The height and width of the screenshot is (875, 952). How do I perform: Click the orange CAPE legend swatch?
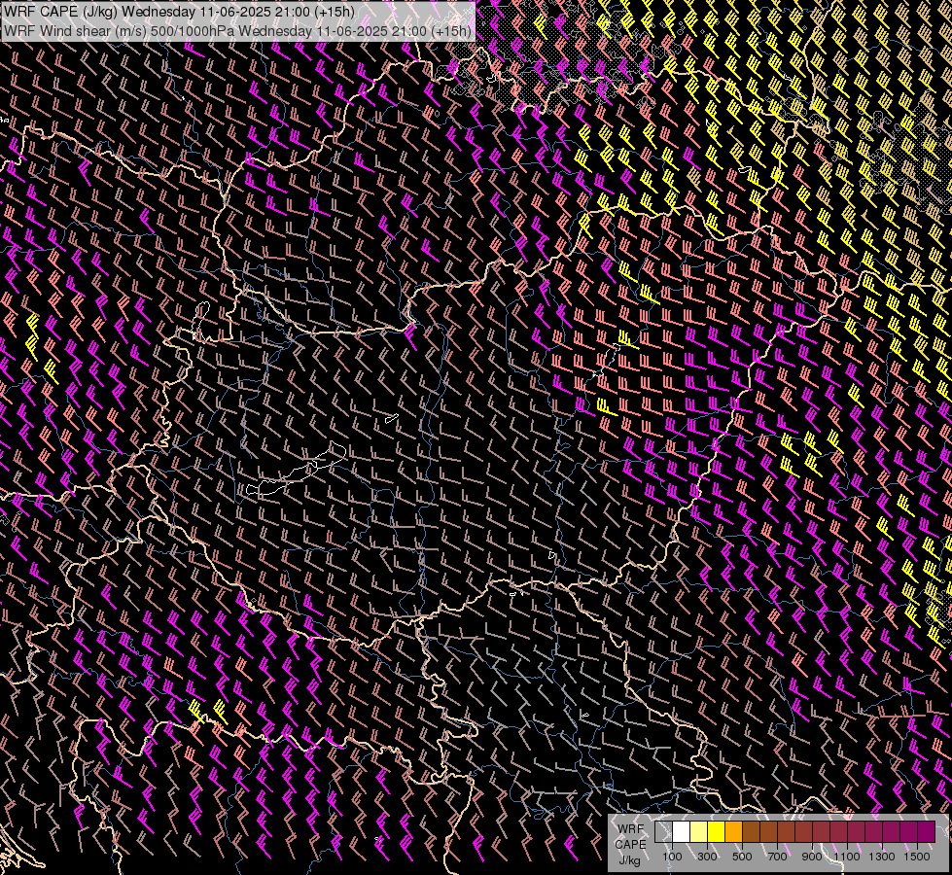point(733,832)
